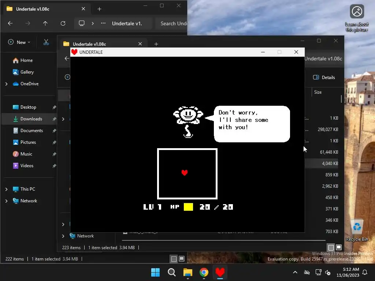The height and width of the screenshot is (281, 375).
Task: Click the refresh icon in the rear Explorer window
Action: (63, 23)
